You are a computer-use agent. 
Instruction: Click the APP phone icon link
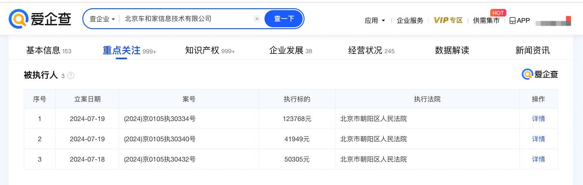519,21
